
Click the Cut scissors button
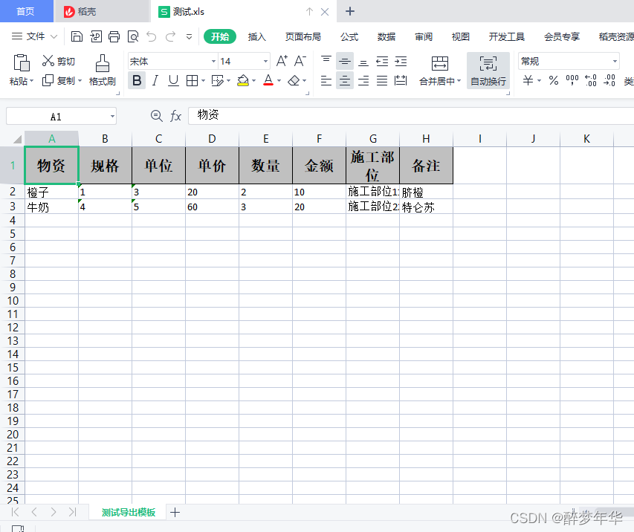tap(59, 61)
